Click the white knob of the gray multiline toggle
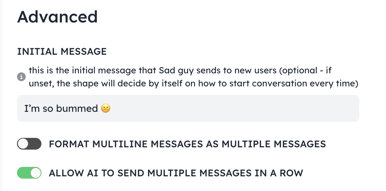The height and width of the screenshot is (191, 386). pyautogui.click(x=23, y=144)
